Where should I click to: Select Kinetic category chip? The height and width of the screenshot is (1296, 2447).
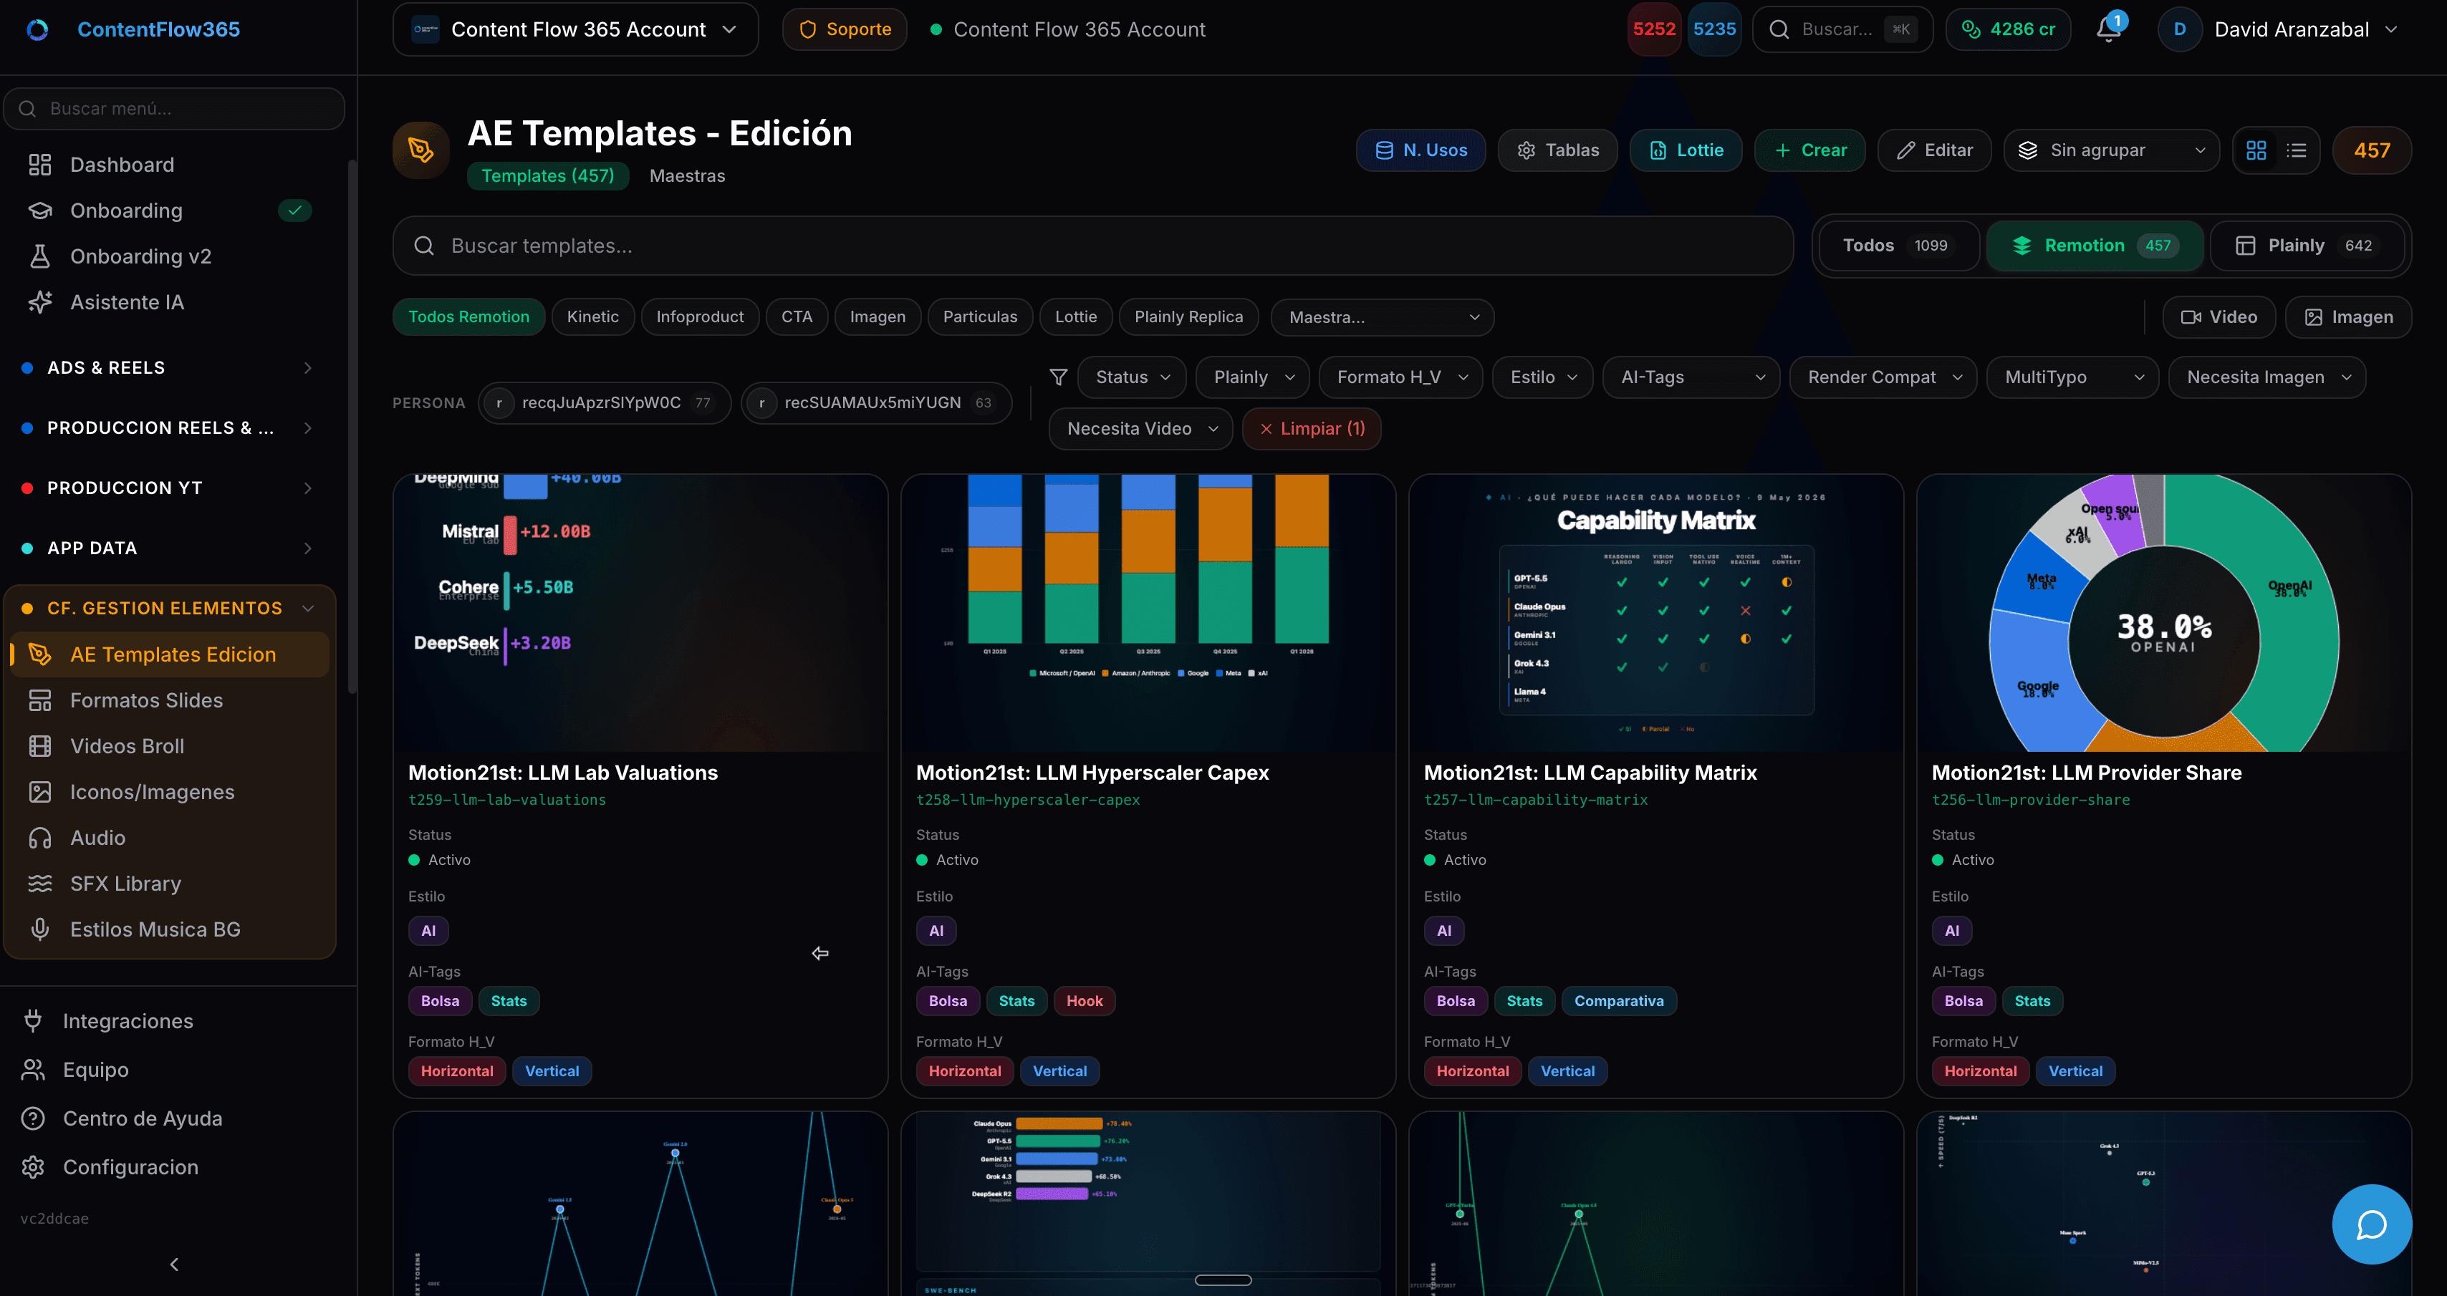(592, 316)
